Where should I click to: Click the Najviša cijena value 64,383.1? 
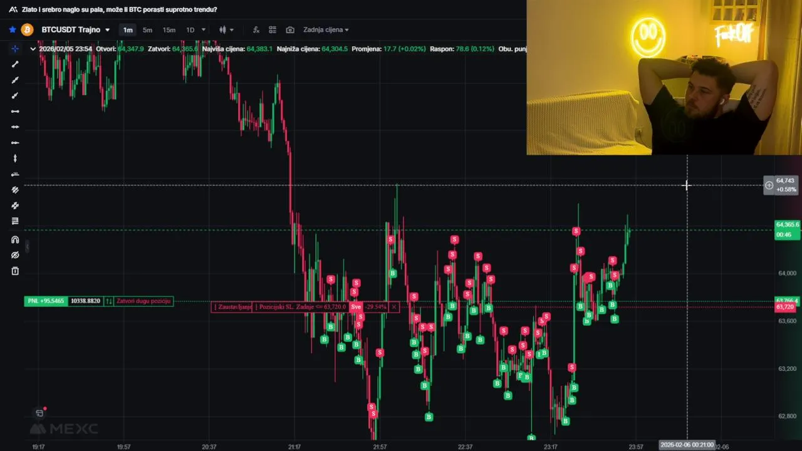coord(259,49)
